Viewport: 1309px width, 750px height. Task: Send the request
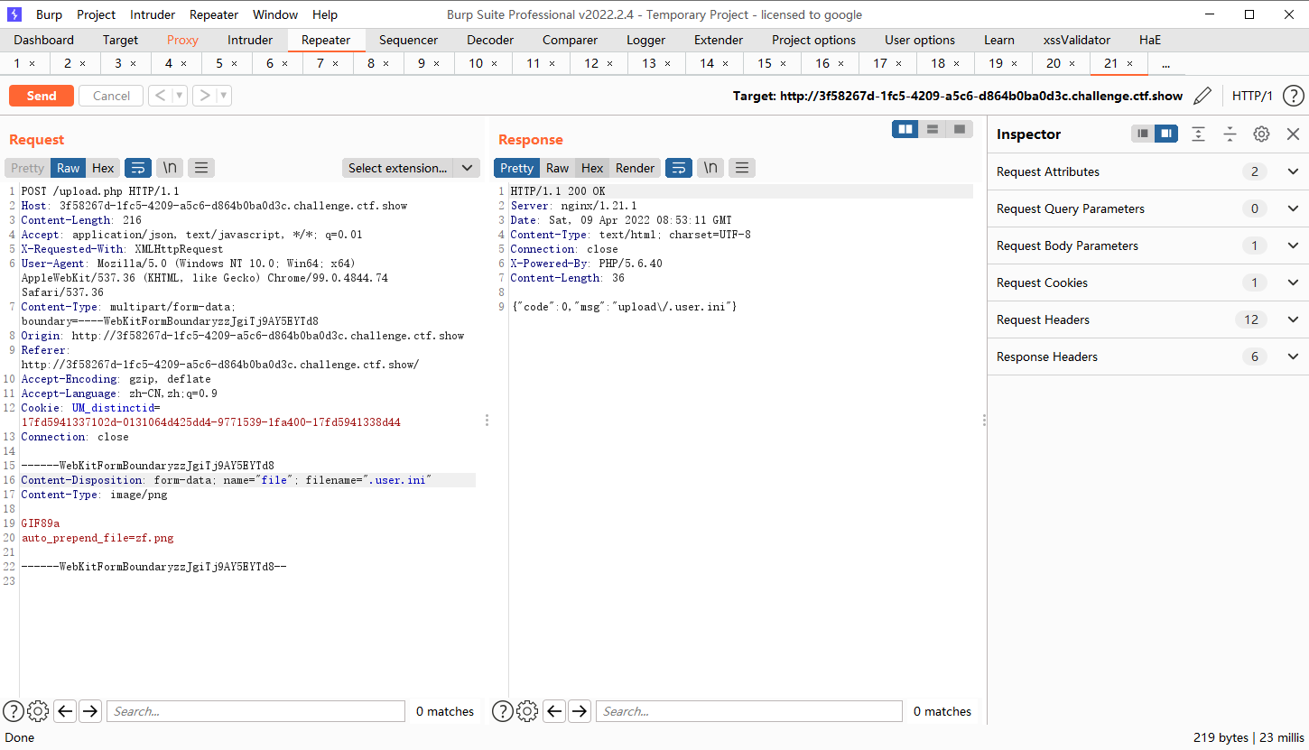click(42, 96)
